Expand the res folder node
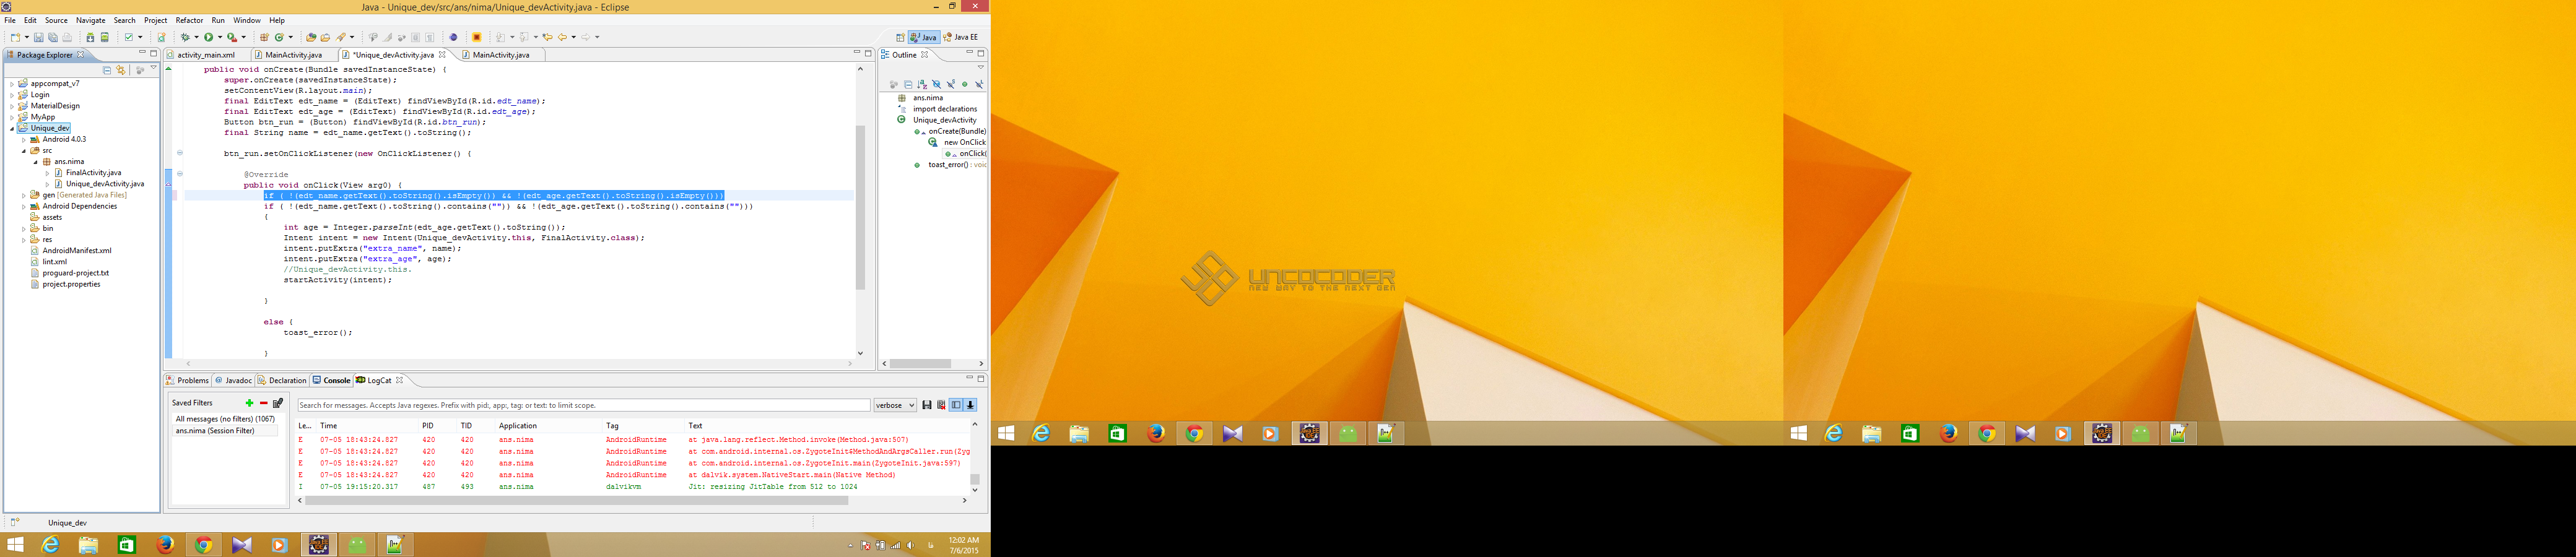Image resolution: width=2576 pixels, height=557 pixels. point(23,240)
